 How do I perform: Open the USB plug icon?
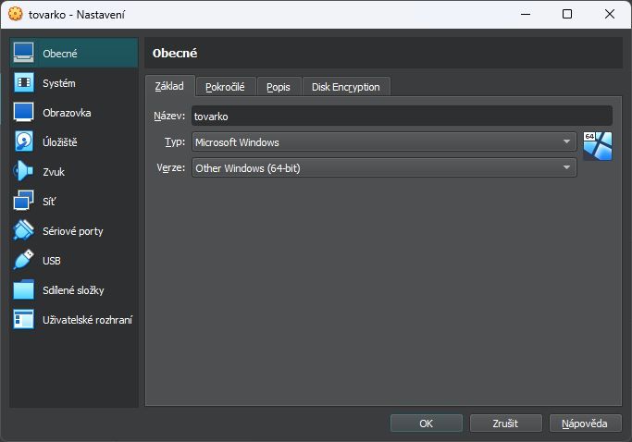[x=24, y=261]
